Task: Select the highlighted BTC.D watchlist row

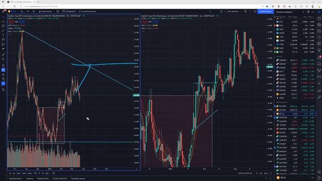Action: (x=295, y=114)
